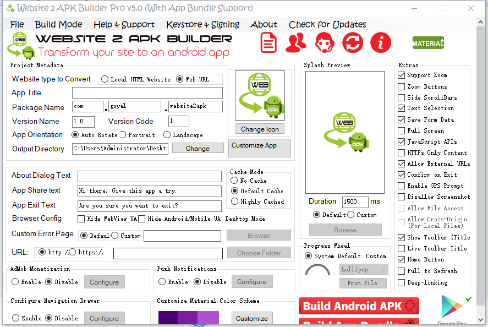Click the URL text input field
The image size is (488, 327).
click(x=168, y=253)
